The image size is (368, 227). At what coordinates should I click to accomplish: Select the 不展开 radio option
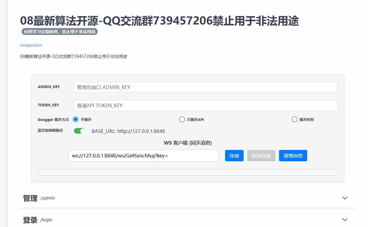[x=76, y=119]
